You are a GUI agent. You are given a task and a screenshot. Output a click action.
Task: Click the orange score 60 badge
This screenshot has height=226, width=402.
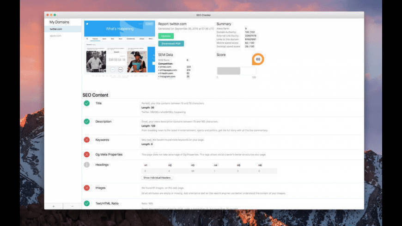[x=258, y=59]
